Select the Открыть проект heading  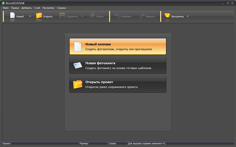click(x=99, y=82)
